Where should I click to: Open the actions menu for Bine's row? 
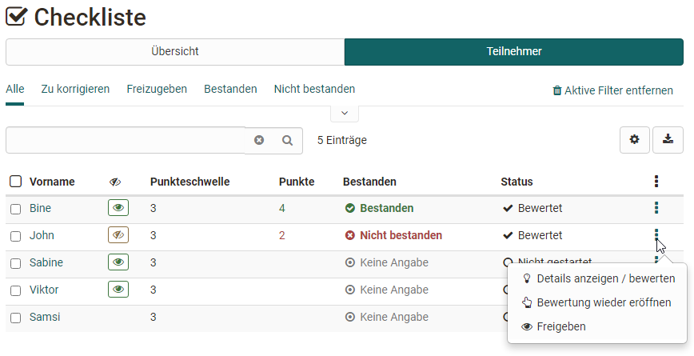[656, 208]
